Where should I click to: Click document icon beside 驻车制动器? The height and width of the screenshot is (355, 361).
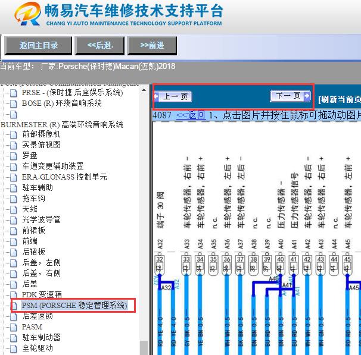pyautogui.click(x=14, y=338)
